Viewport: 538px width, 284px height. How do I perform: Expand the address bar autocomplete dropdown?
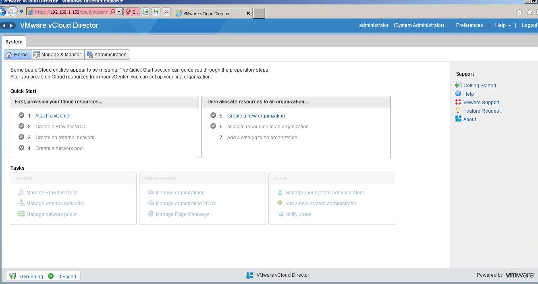pyautogui.click(x=119, y=12)
